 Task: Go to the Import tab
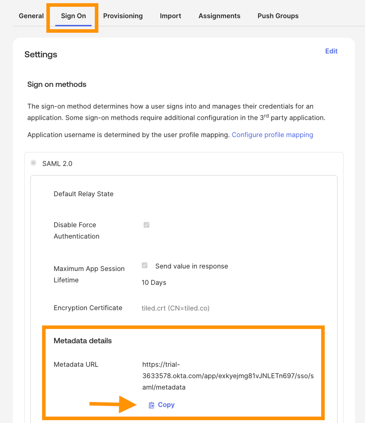(x=170, y=16)
